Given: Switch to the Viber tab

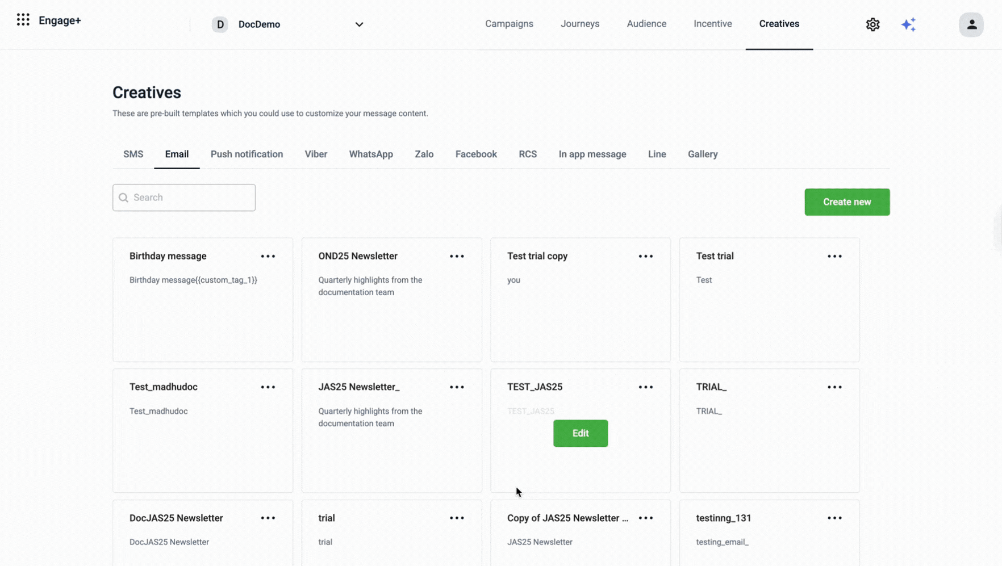Looking at the screenshot, I should tap(316, 154).
